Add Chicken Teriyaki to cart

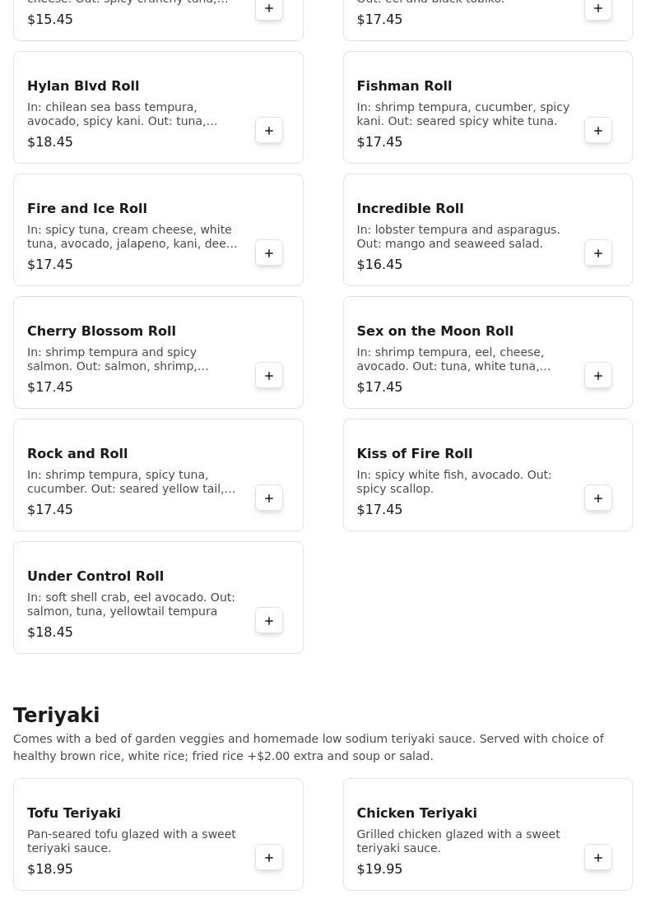pos(598,858)
